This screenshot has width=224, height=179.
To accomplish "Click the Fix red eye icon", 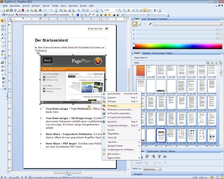I will 93,15.
